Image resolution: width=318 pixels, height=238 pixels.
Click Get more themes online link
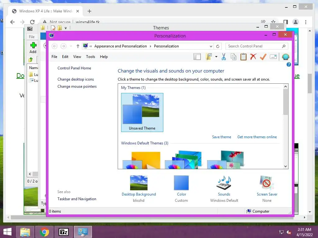[x=257, y=137]
